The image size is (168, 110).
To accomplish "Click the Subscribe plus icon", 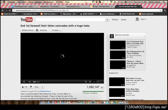I will (37, 30).
